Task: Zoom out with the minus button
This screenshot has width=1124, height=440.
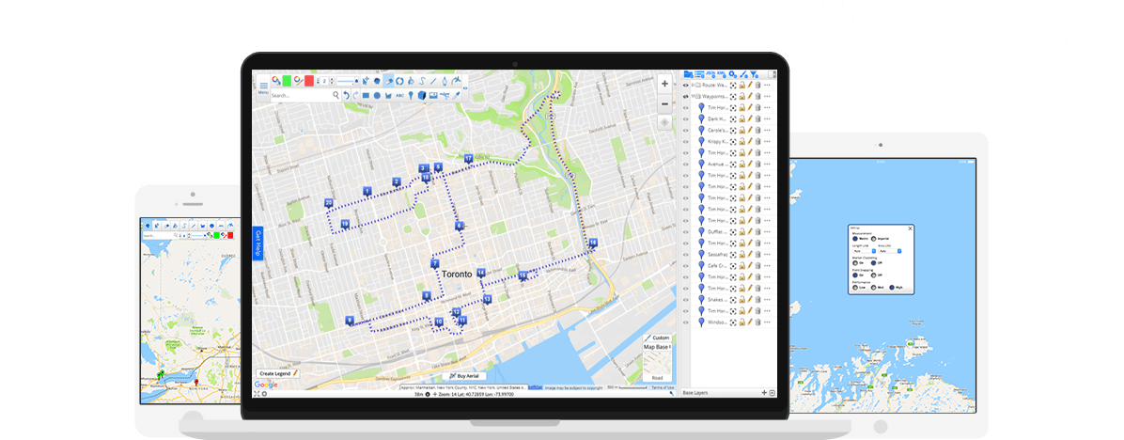Action: coord(664,104)
